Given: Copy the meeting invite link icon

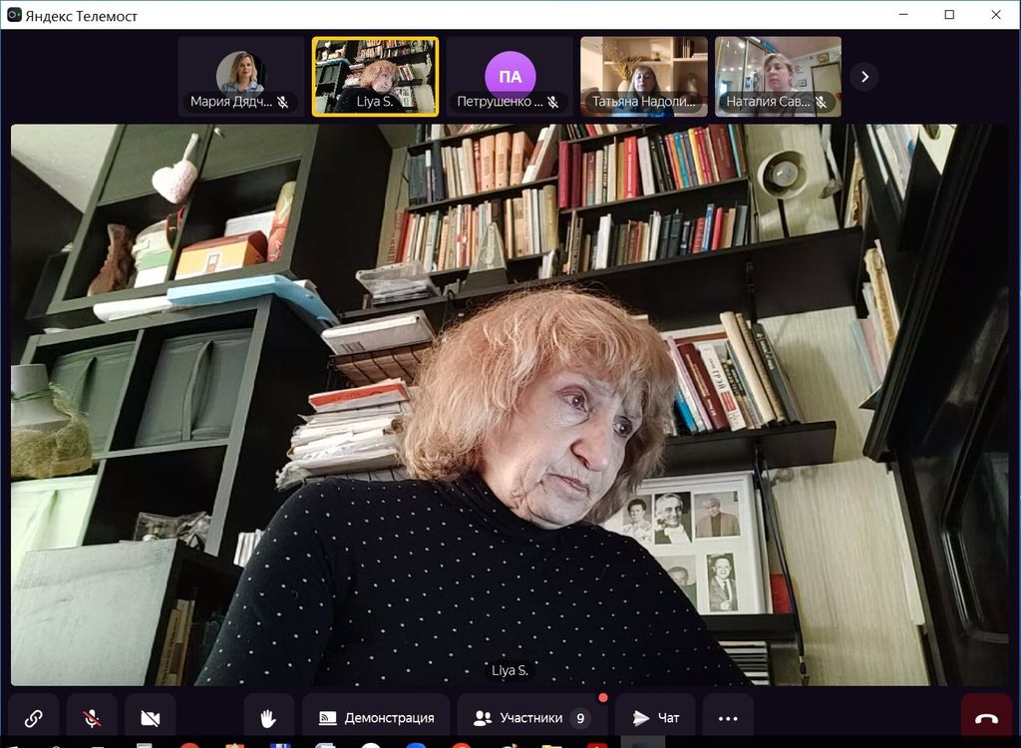Looking at the screenshot, I should (x=33, y=718).
